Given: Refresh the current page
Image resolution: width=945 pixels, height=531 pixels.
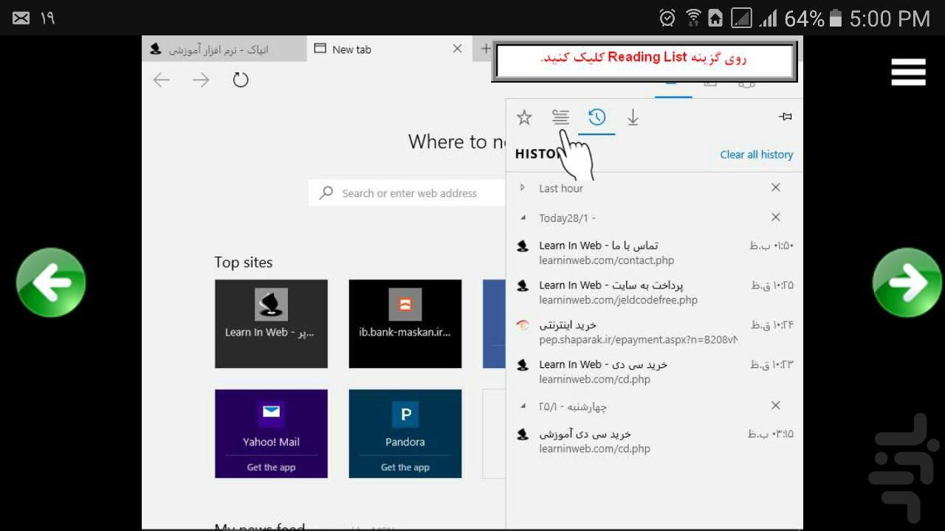Looking at the screenshot, I should [x=241, y=80].
